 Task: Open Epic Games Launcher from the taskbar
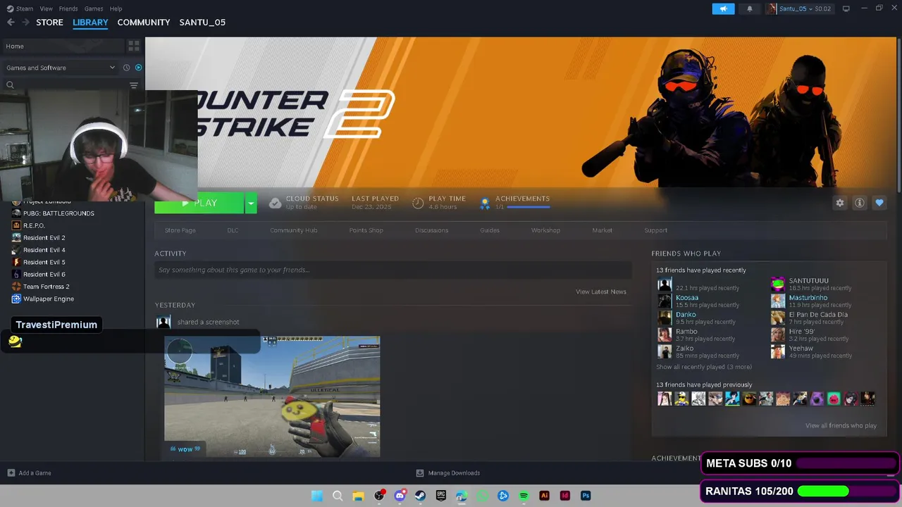pyautogui.click(x=441, y=496)
